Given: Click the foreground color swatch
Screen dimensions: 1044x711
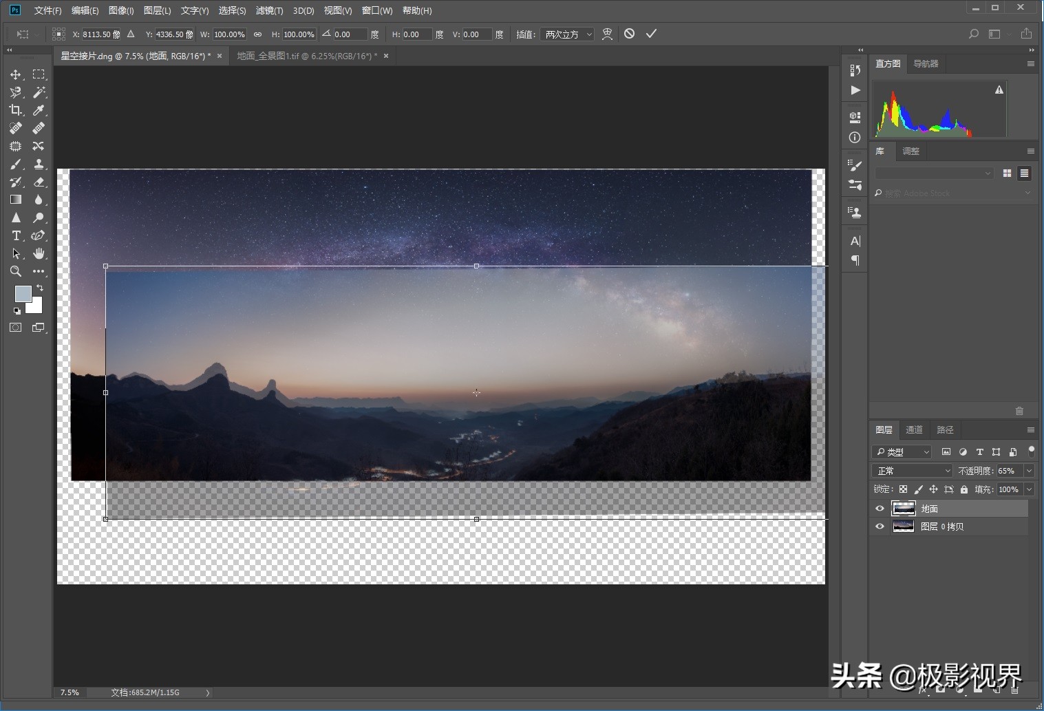Looking at the screenshot, I should click(x=23, y=294).
